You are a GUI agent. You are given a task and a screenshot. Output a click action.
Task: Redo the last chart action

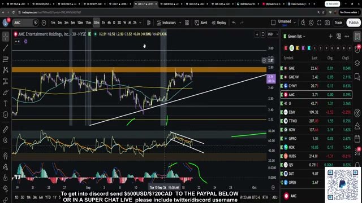click(242, 23)
